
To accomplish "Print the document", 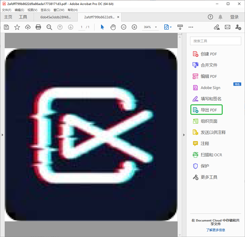I will tap(38, 27).
